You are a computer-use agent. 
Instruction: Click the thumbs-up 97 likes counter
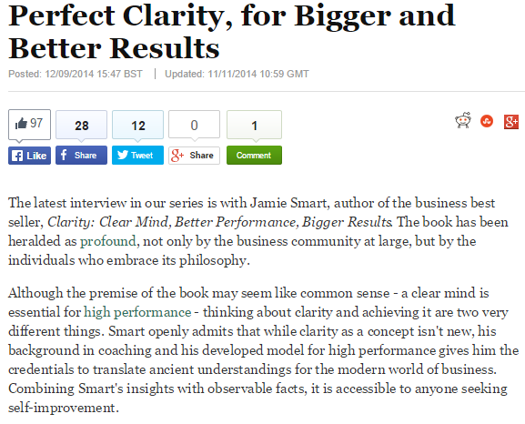(x=29, y=125)
